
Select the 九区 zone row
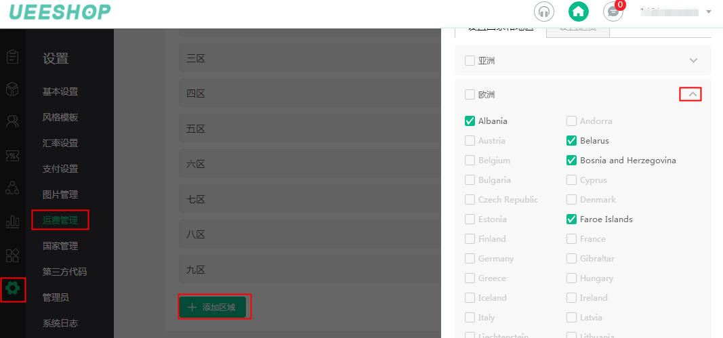pyautogui.click(x=310, y=270)
